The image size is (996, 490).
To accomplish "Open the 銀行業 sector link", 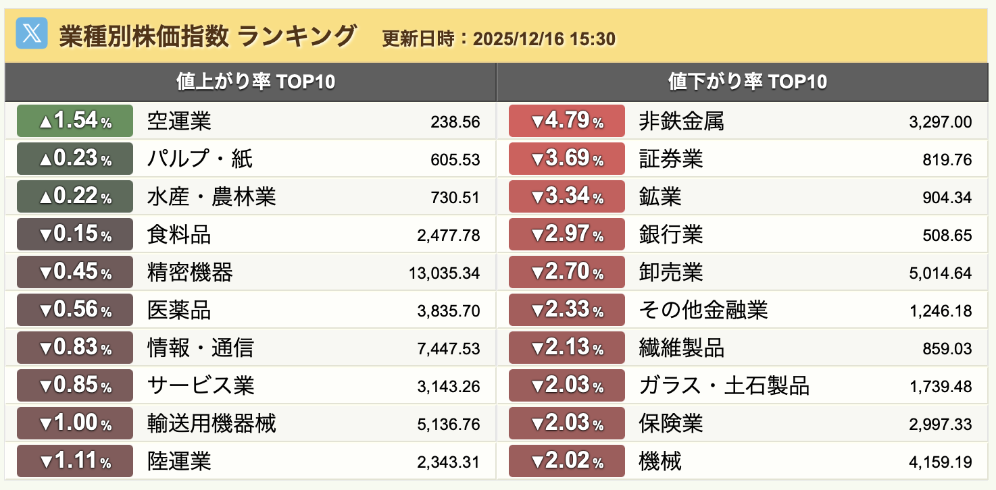I will (670, 235).
